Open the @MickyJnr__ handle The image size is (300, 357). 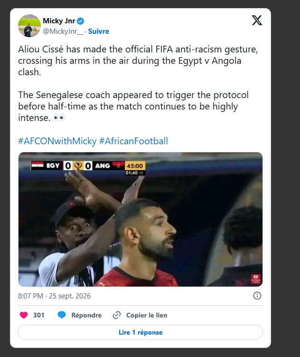(x=63, y=31)
